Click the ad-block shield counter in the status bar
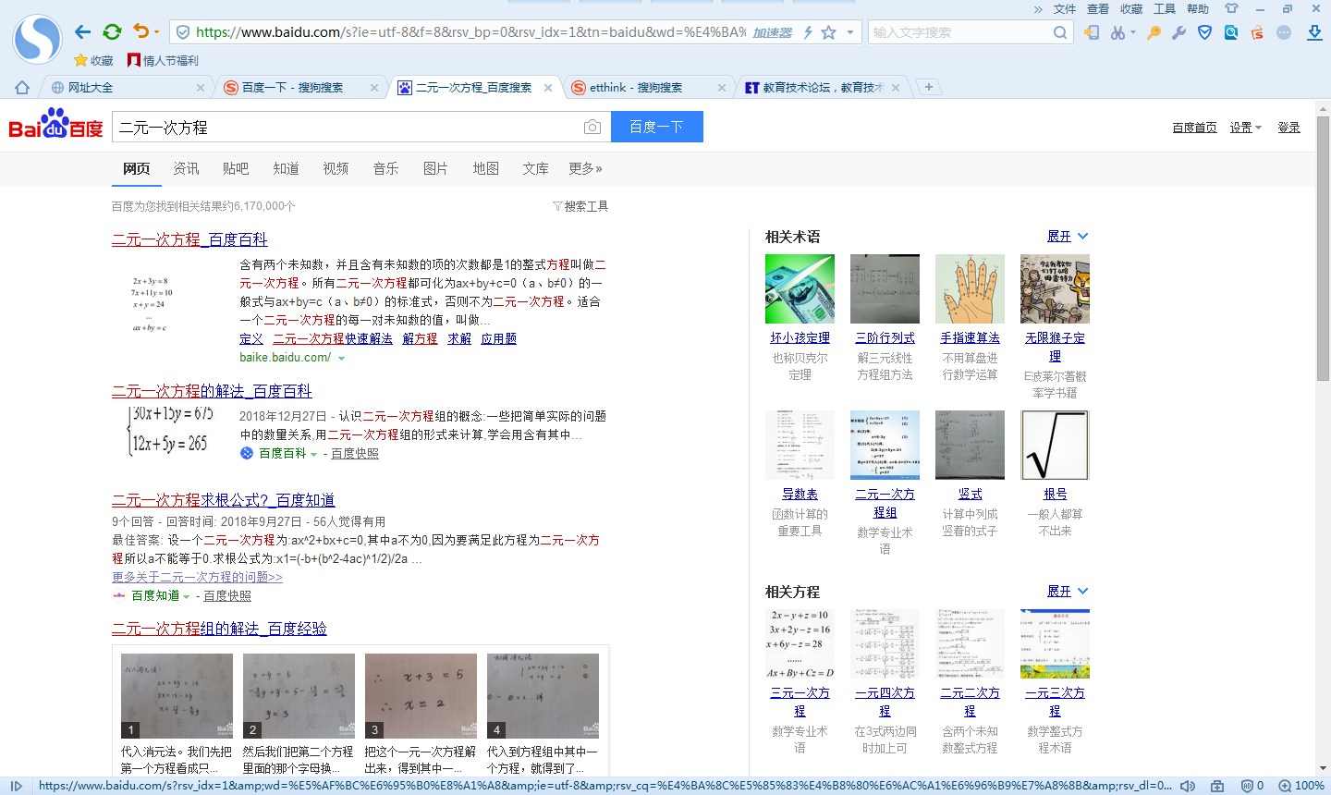The image size is (1331, 795). pyautogui.click(x=1252, y=786)
